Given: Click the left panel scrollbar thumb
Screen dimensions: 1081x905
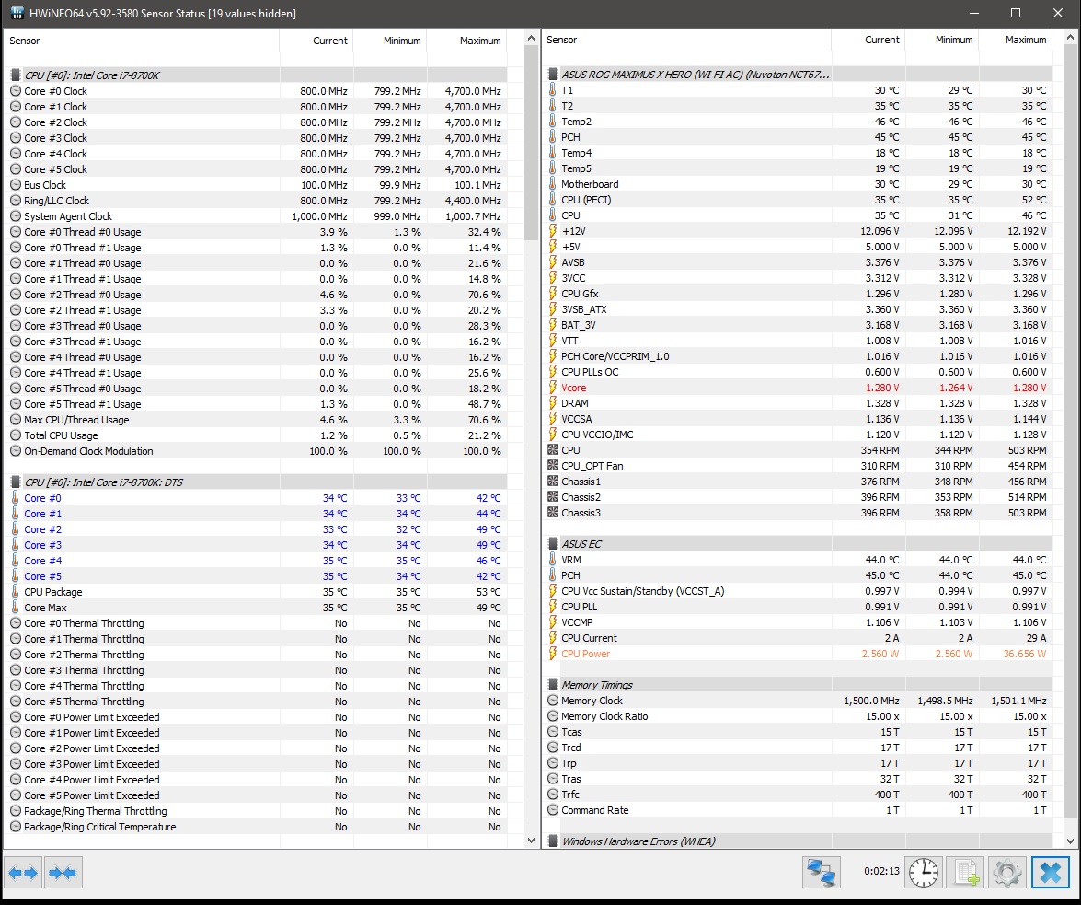Looking at the screenshot, I should pos(531,143).
